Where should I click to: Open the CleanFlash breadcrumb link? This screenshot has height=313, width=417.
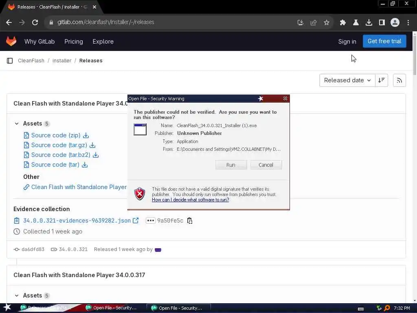(x=31, y=61)
